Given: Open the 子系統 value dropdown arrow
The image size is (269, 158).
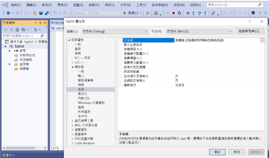Looking at the screenshot, I should click(262, 40).
